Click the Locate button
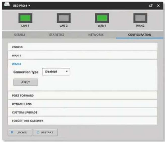This screenshot has width=165, height=142. pyautogui.click(x=20, y=132)
